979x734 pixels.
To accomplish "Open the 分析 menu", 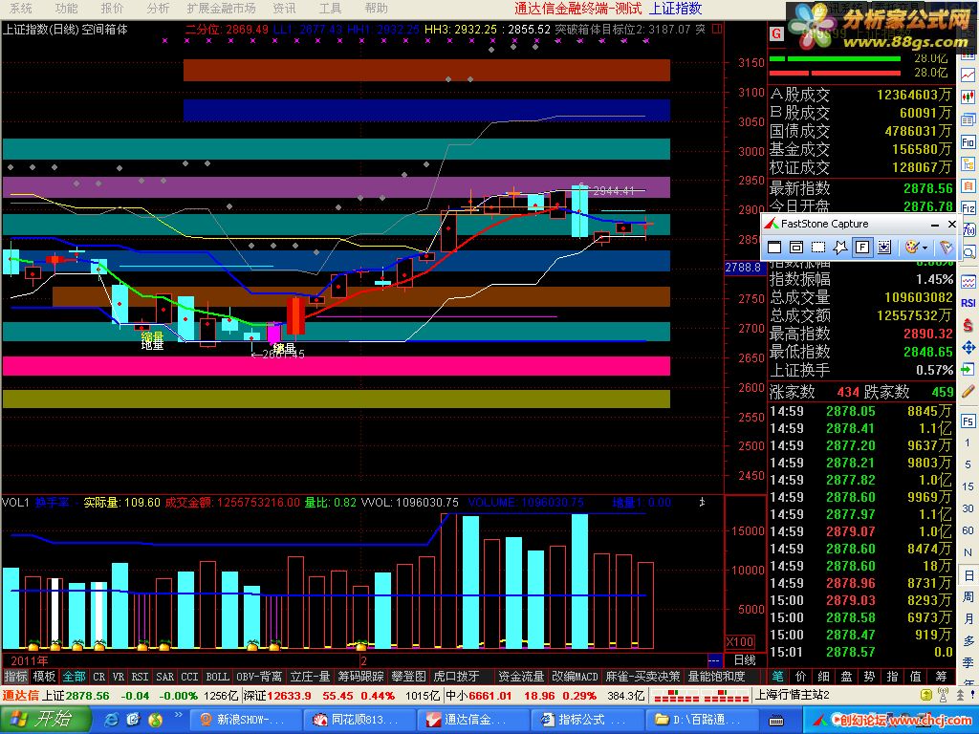I will [158, 8].
